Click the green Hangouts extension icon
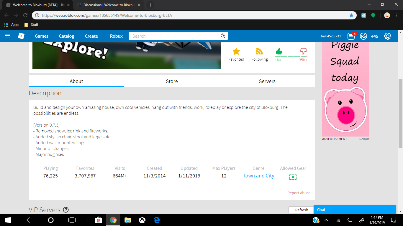The width and height of the screenshot is (403, 226). (x=373, y=15)
